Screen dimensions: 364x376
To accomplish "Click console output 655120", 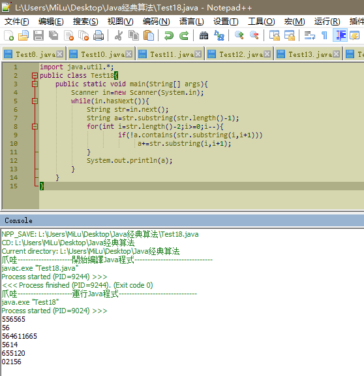I will (x=14, y=353).
